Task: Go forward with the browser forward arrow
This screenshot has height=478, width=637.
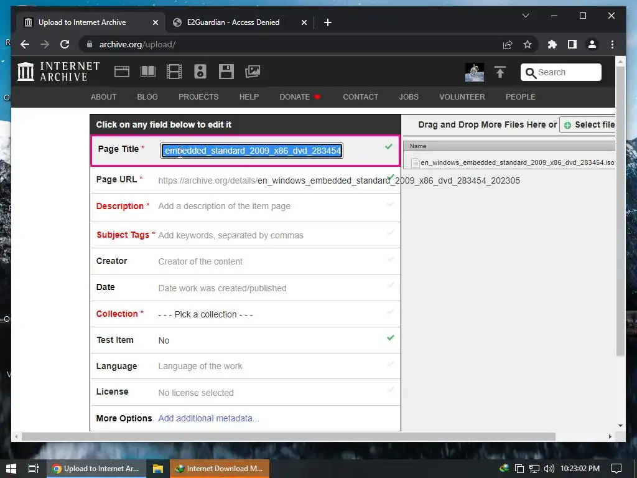Action: click(45, 44)
